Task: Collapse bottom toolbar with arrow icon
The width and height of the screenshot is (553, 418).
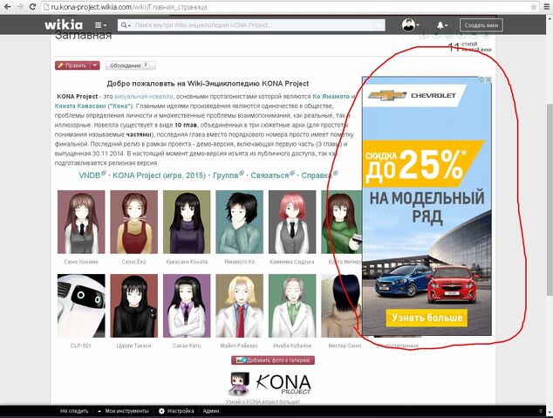Action: pos(541,411)
